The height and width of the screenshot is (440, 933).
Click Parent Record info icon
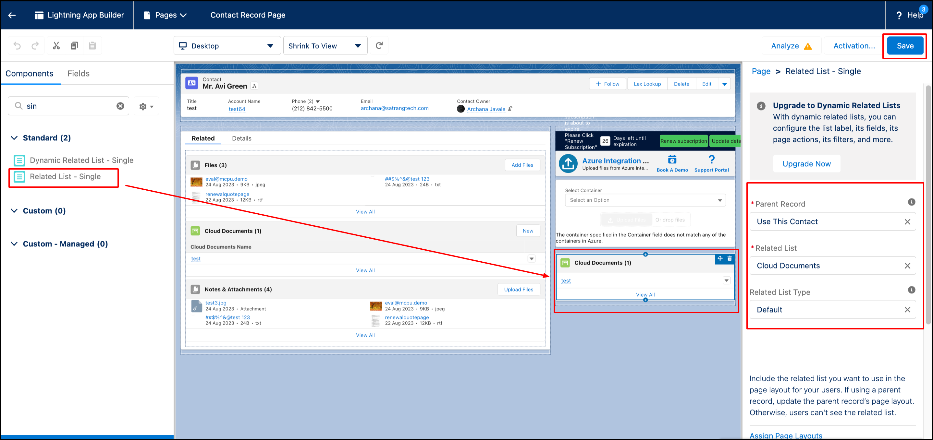911,202
